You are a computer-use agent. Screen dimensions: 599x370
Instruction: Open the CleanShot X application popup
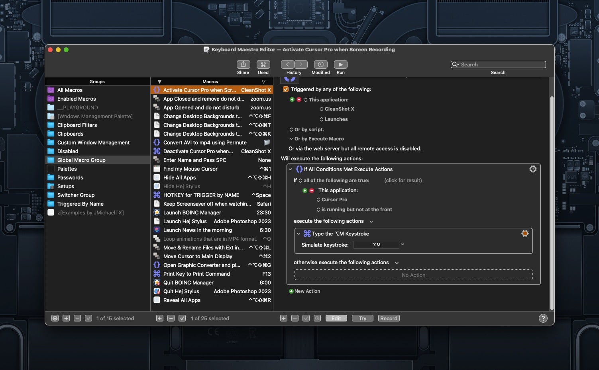[x=337, y=109]
